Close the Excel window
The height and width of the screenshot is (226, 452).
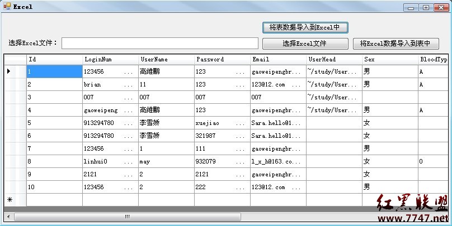pos(441,7)
